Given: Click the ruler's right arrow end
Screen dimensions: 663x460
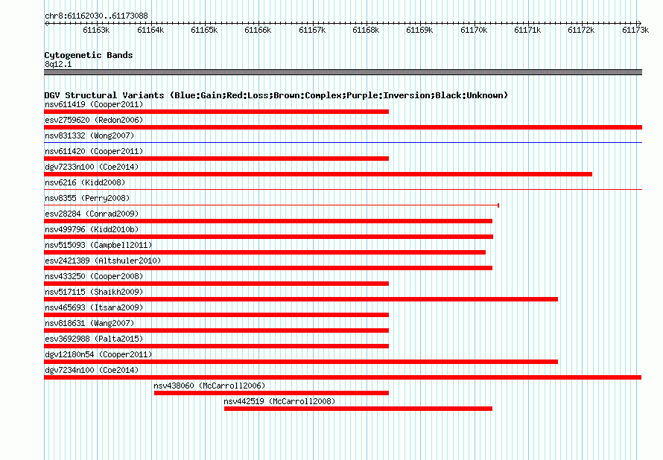Looking at the screenshot, I should tap(640, 24).
